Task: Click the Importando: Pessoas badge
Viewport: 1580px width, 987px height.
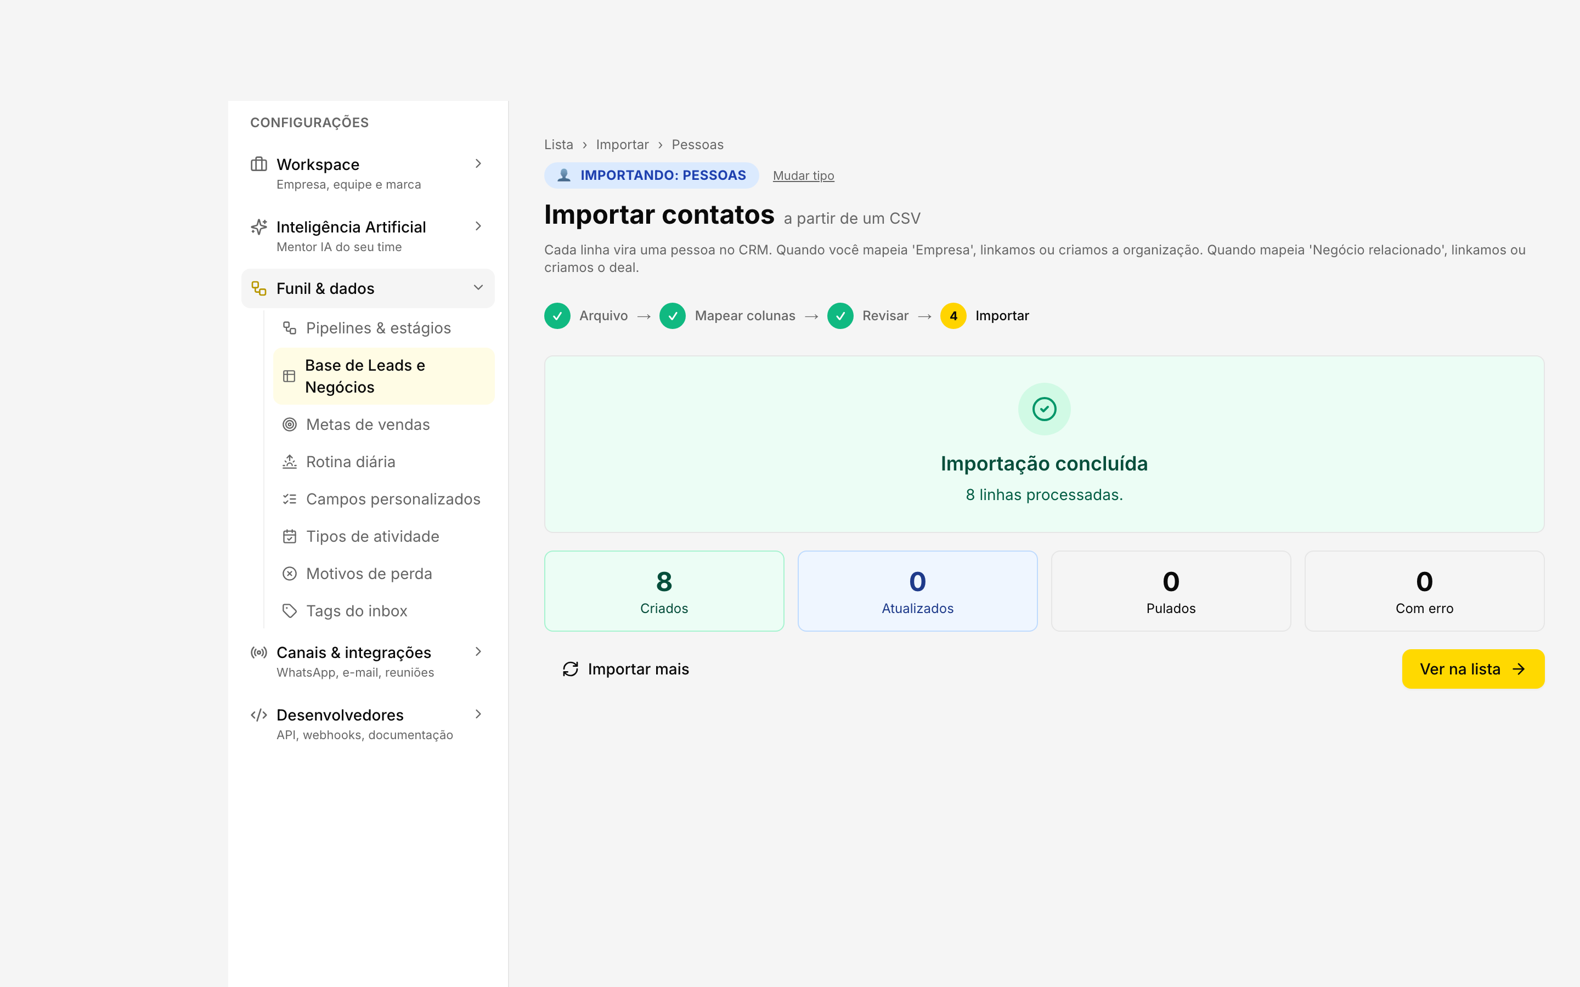Action: [x=652, y=175]
